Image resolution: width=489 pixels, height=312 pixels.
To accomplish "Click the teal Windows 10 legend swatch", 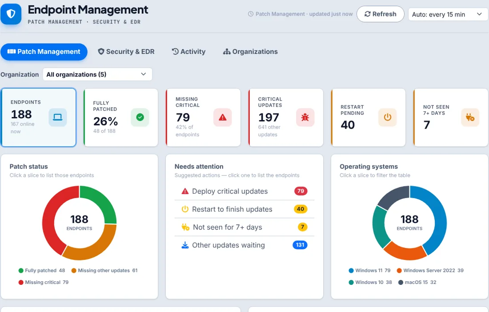I will (351, 282).
